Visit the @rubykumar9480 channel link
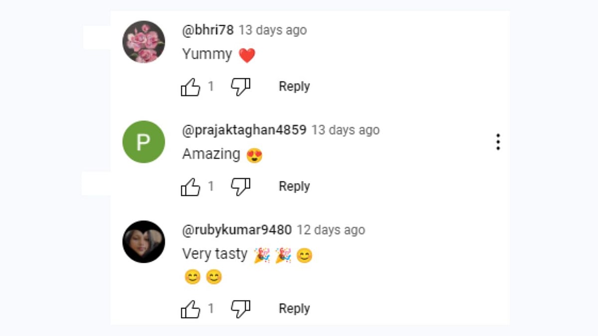This screenshot has height=336, width=598. pyautogui.click(x=237, y=230)
